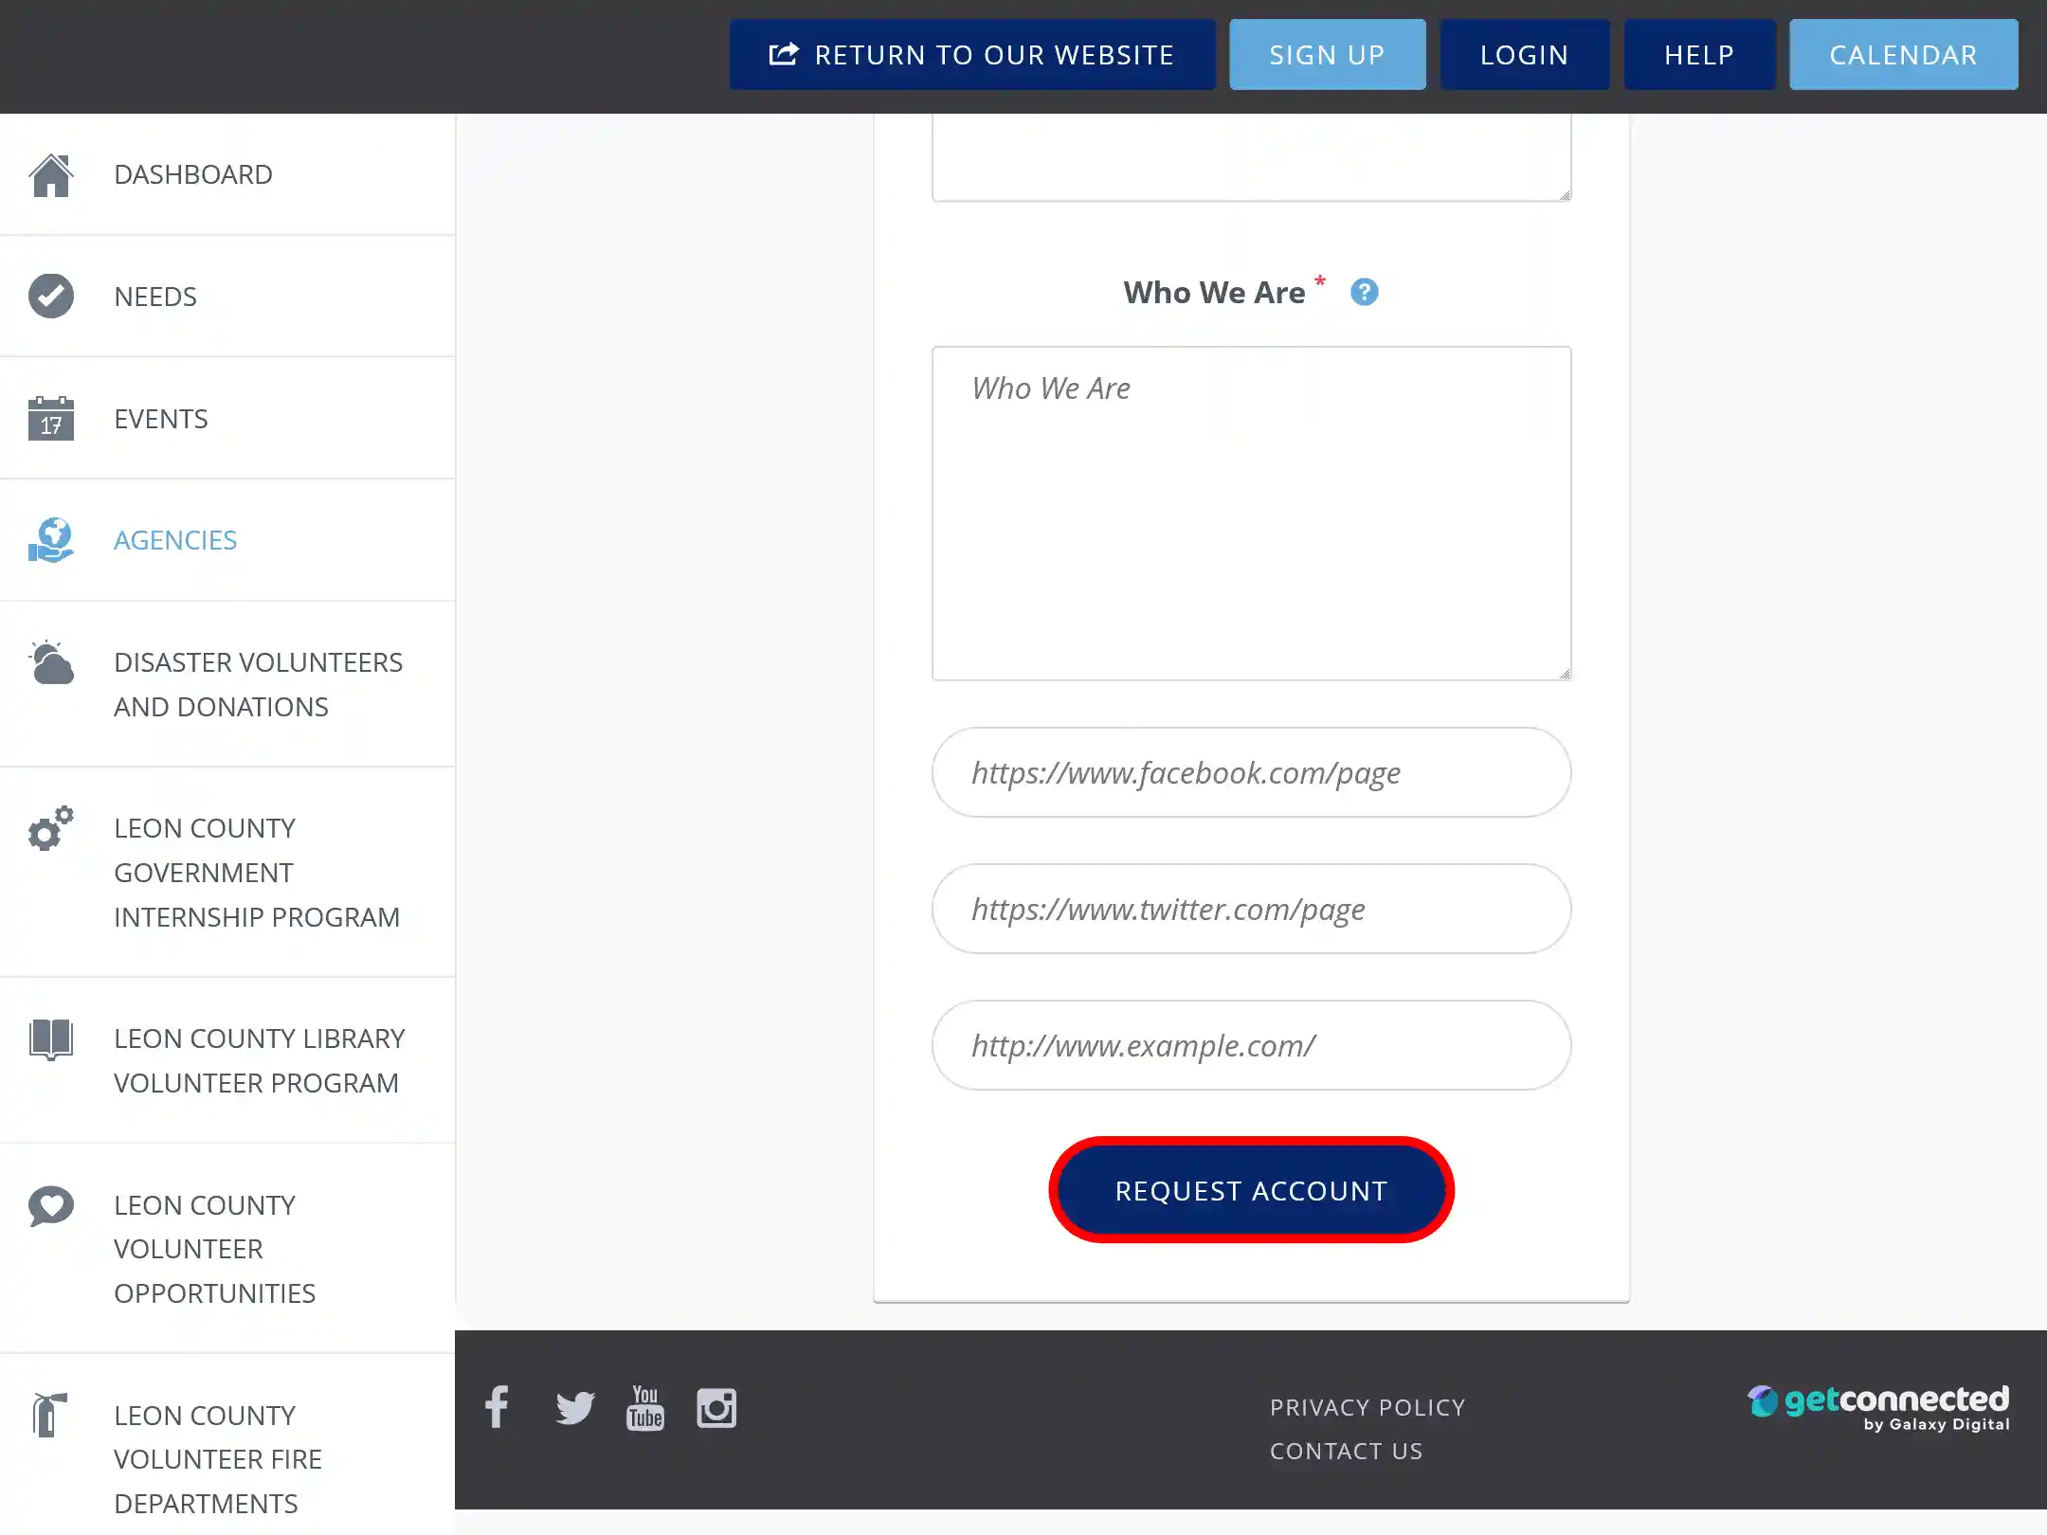The width and height of the screenshot is (2047, 1535).
Task: Open the Who We Are help icon
Action: tap(1364, 292)
